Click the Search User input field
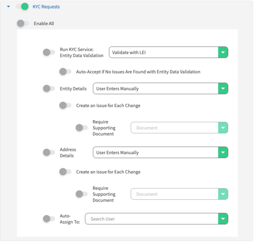 [152, 219]
